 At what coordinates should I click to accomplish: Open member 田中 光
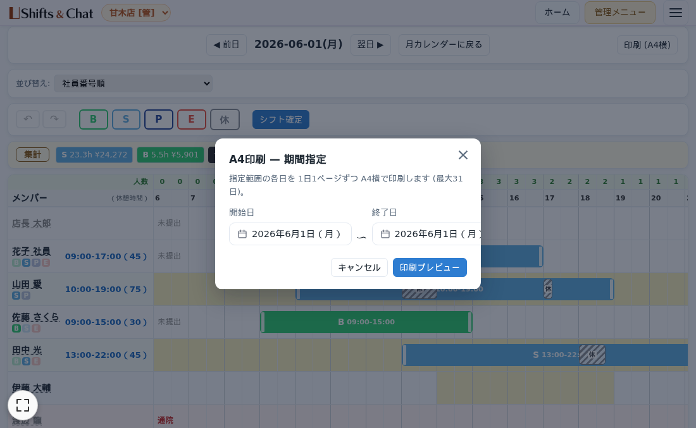coord(27,350)
